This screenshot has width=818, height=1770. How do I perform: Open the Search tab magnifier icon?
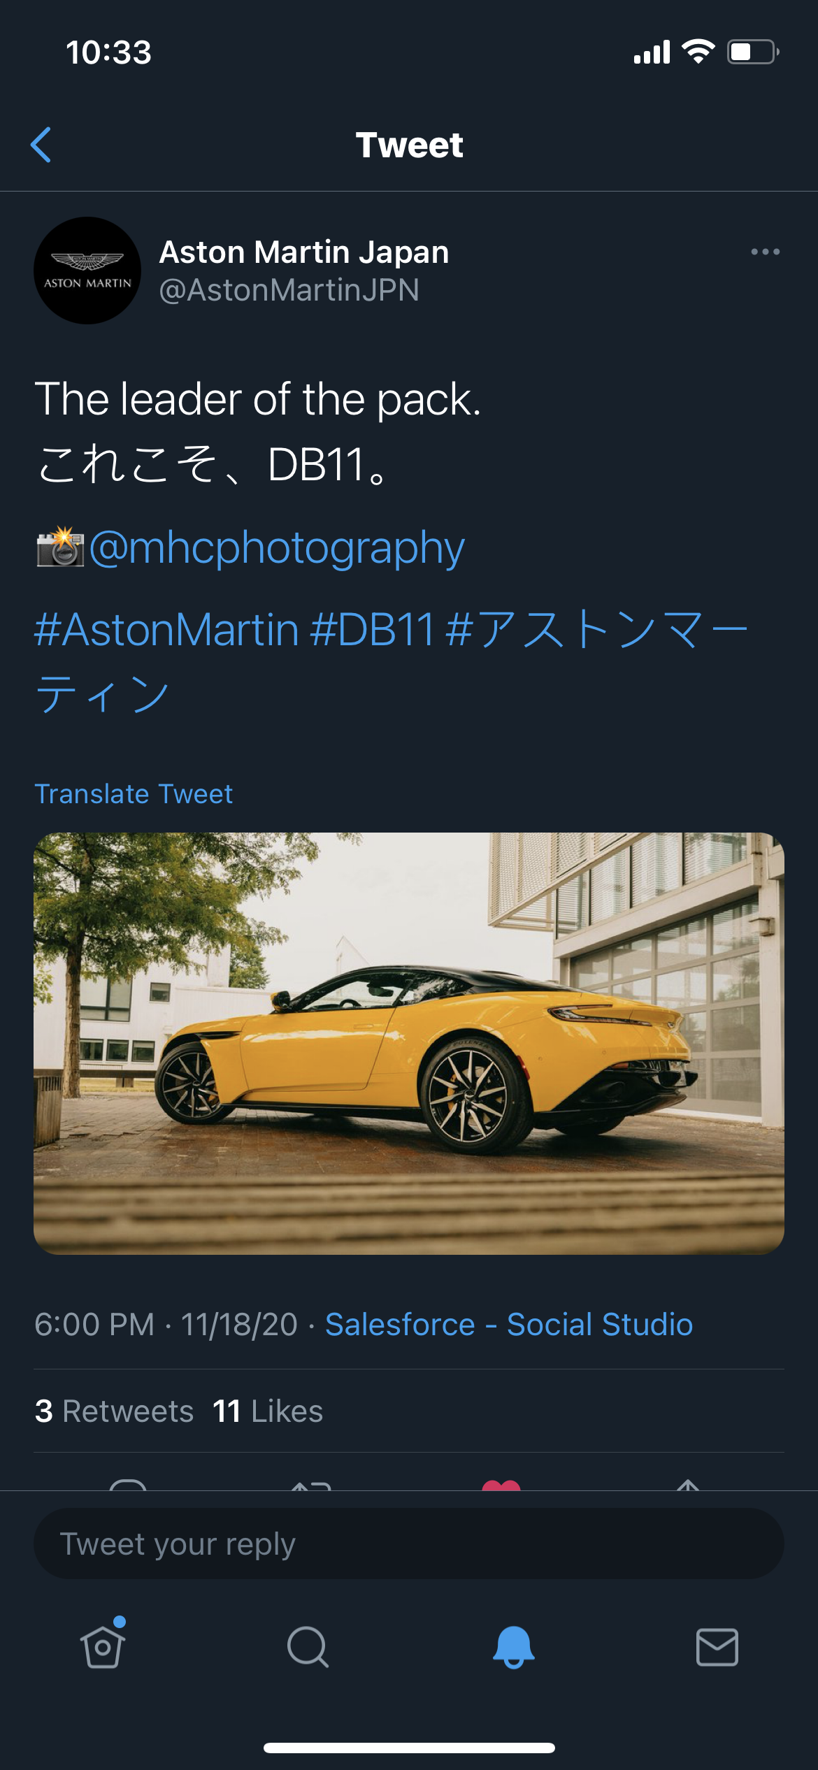tap(308, 1647)
